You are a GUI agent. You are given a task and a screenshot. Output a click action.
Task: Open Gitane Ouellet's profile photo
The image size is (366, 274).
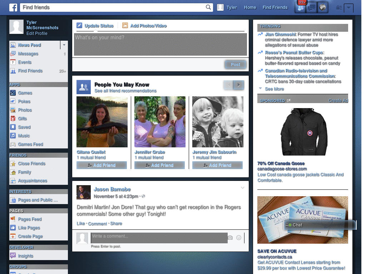point(102,122)
